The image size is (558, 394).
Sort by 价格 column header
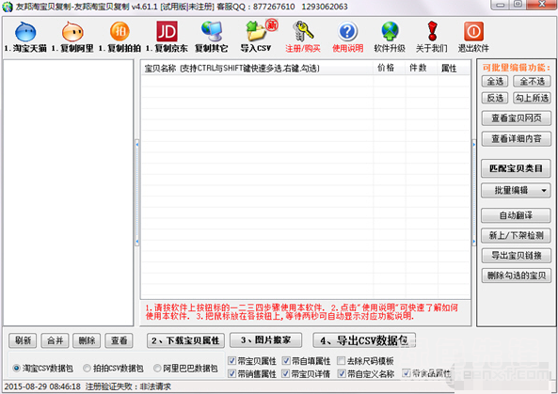[x=390, y=69]
